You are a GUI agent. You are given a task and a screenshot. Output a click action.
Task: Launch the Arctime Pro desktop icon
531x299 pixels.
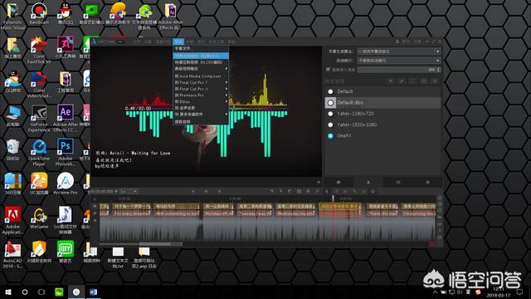pos(66,184)
